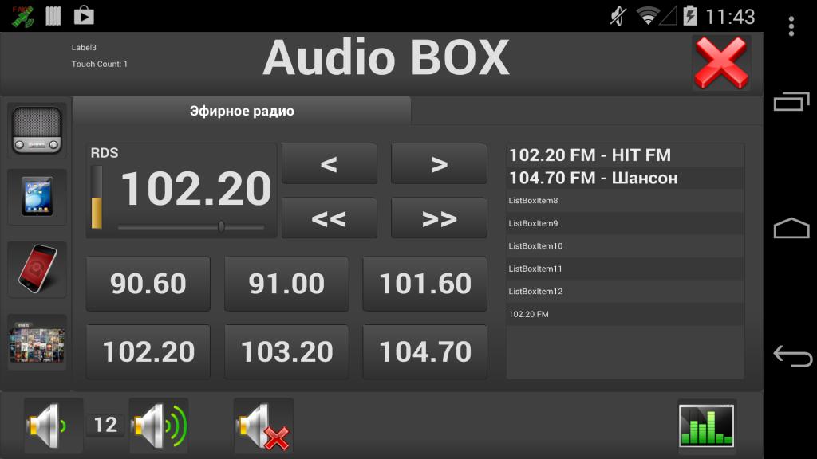Screen dimensions: 817x459
Task: Open the radio source icon in sidebar
Action: 37,130
